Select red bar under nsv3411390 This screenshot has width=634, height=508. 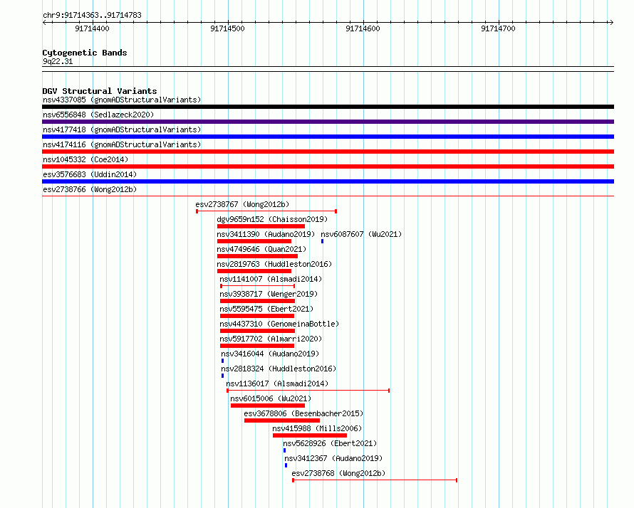click(x=254, y=241)
